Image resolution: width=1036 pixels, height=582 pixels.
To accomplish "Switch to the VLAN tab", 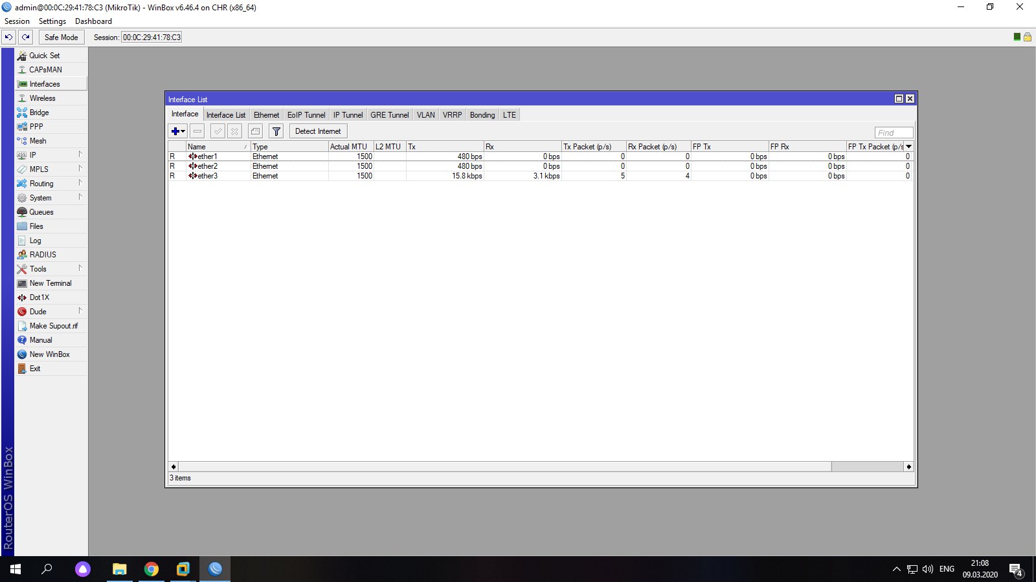I will (x=426, y=115).
